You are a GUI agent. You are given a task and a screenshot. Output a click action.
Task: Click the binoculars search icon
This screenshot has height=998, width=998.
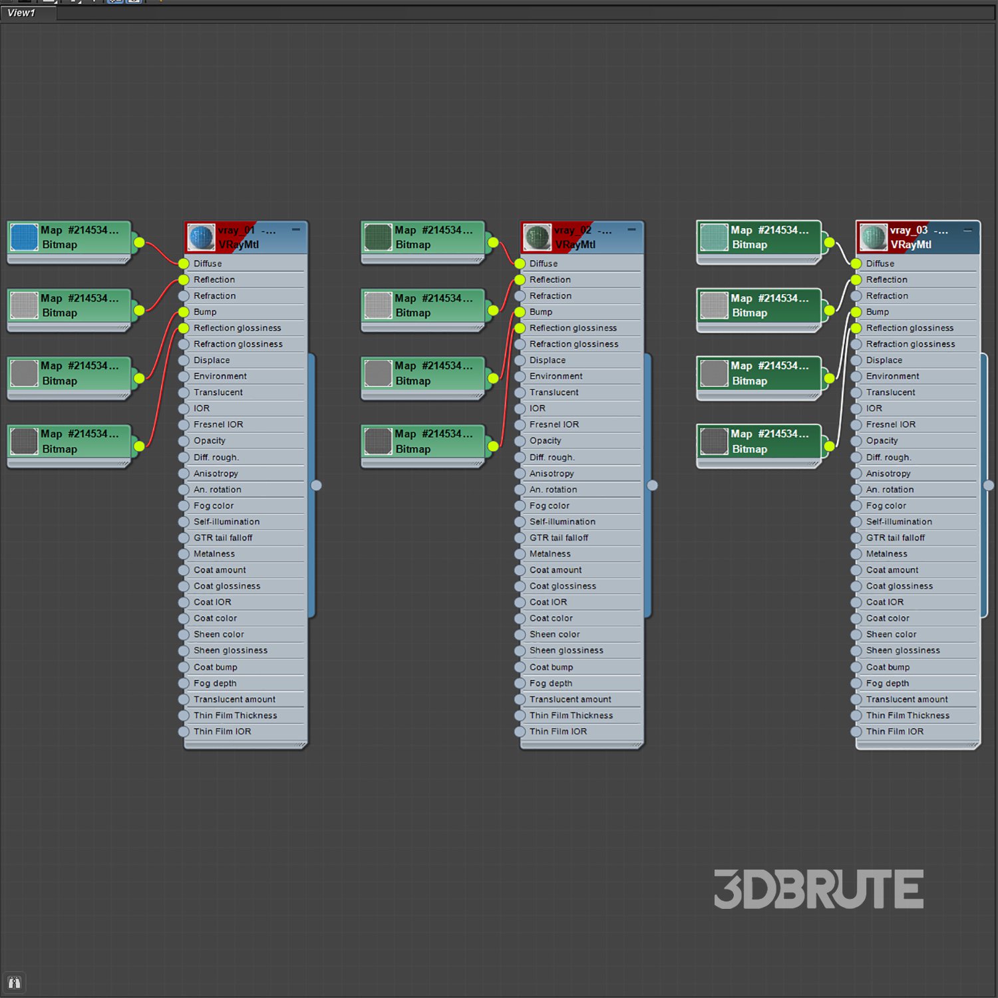point(14,982)
